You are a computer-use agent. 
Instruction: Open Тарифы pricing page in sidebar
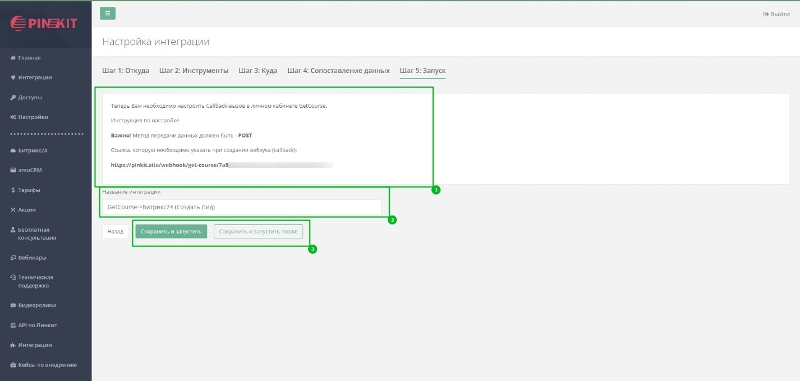[x=29, y=190]
